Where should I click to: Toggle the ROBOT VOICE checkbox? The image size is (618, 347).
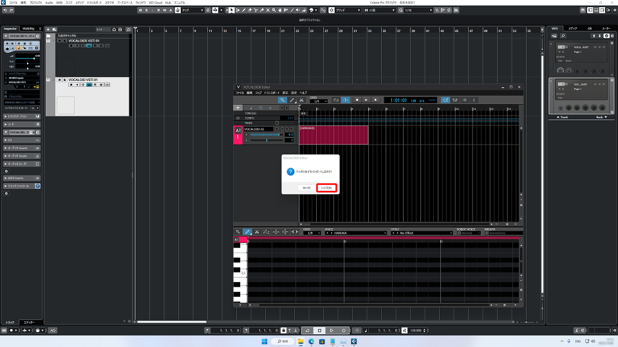(459, 233)
